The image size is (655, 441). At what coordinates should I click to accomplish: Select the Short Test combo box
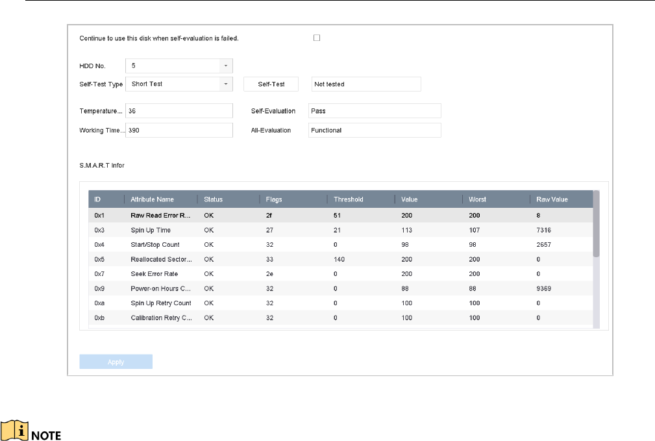coord(179,84)
